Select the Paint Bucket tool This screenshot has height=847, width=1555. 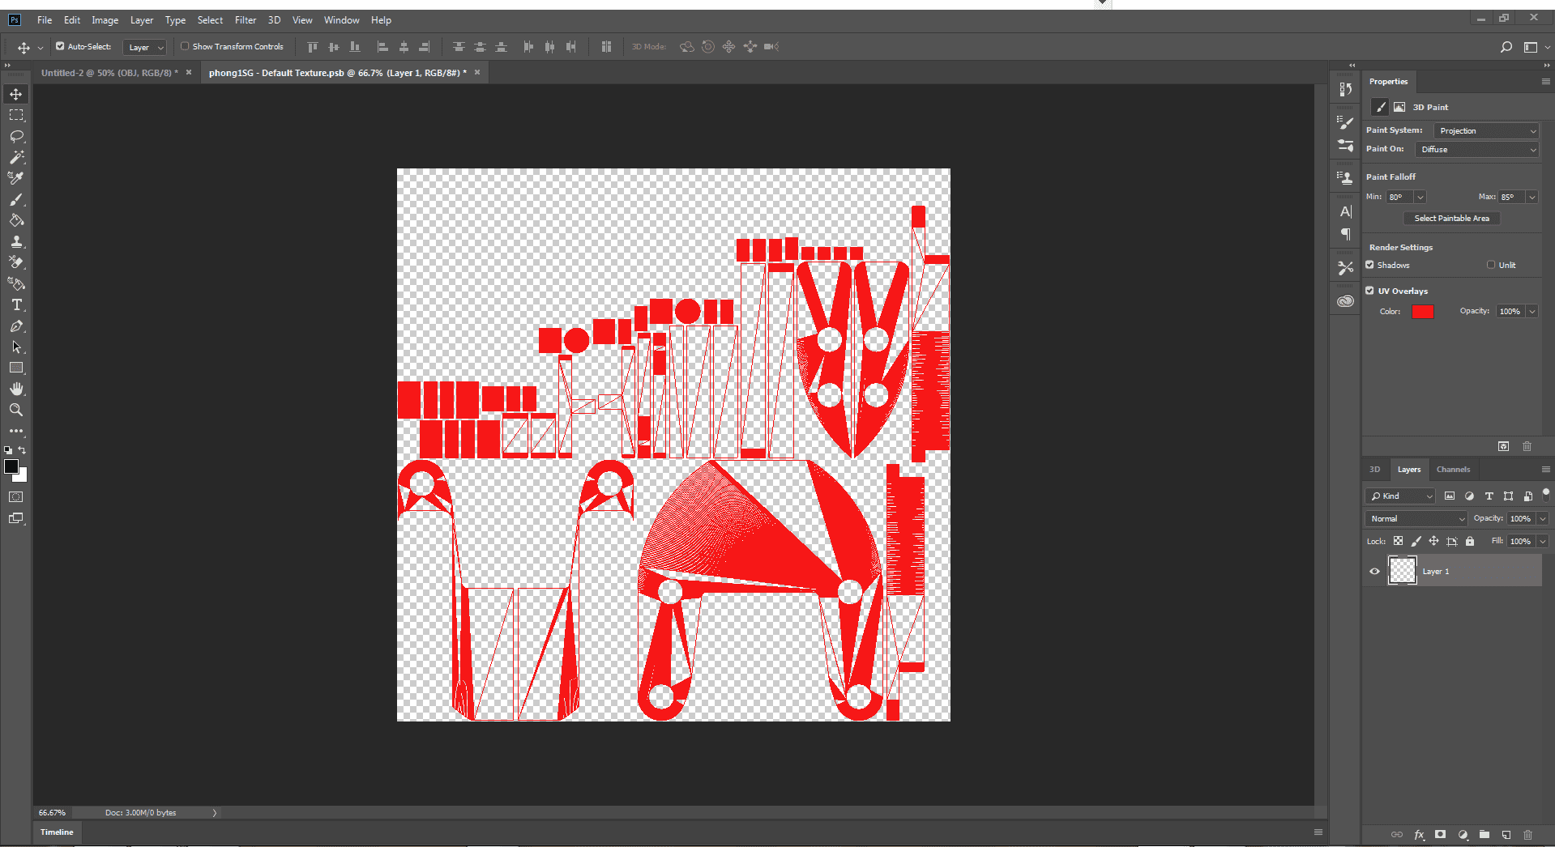16,220
